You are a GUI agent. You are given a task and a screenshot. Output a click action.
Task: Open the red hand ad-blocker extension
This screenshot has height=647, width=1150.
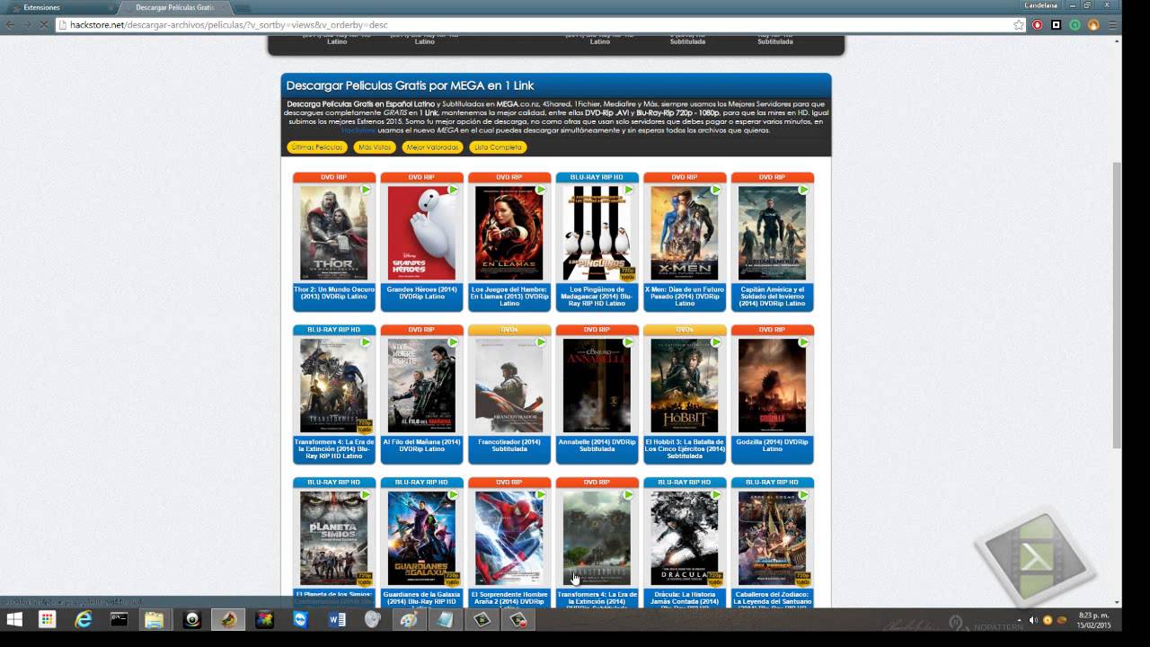(x=1038, y=25)
